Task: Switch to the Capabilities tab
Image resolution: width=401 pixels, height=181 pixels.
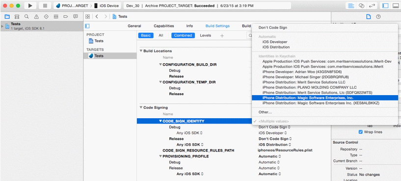Action: coord(163,26)
